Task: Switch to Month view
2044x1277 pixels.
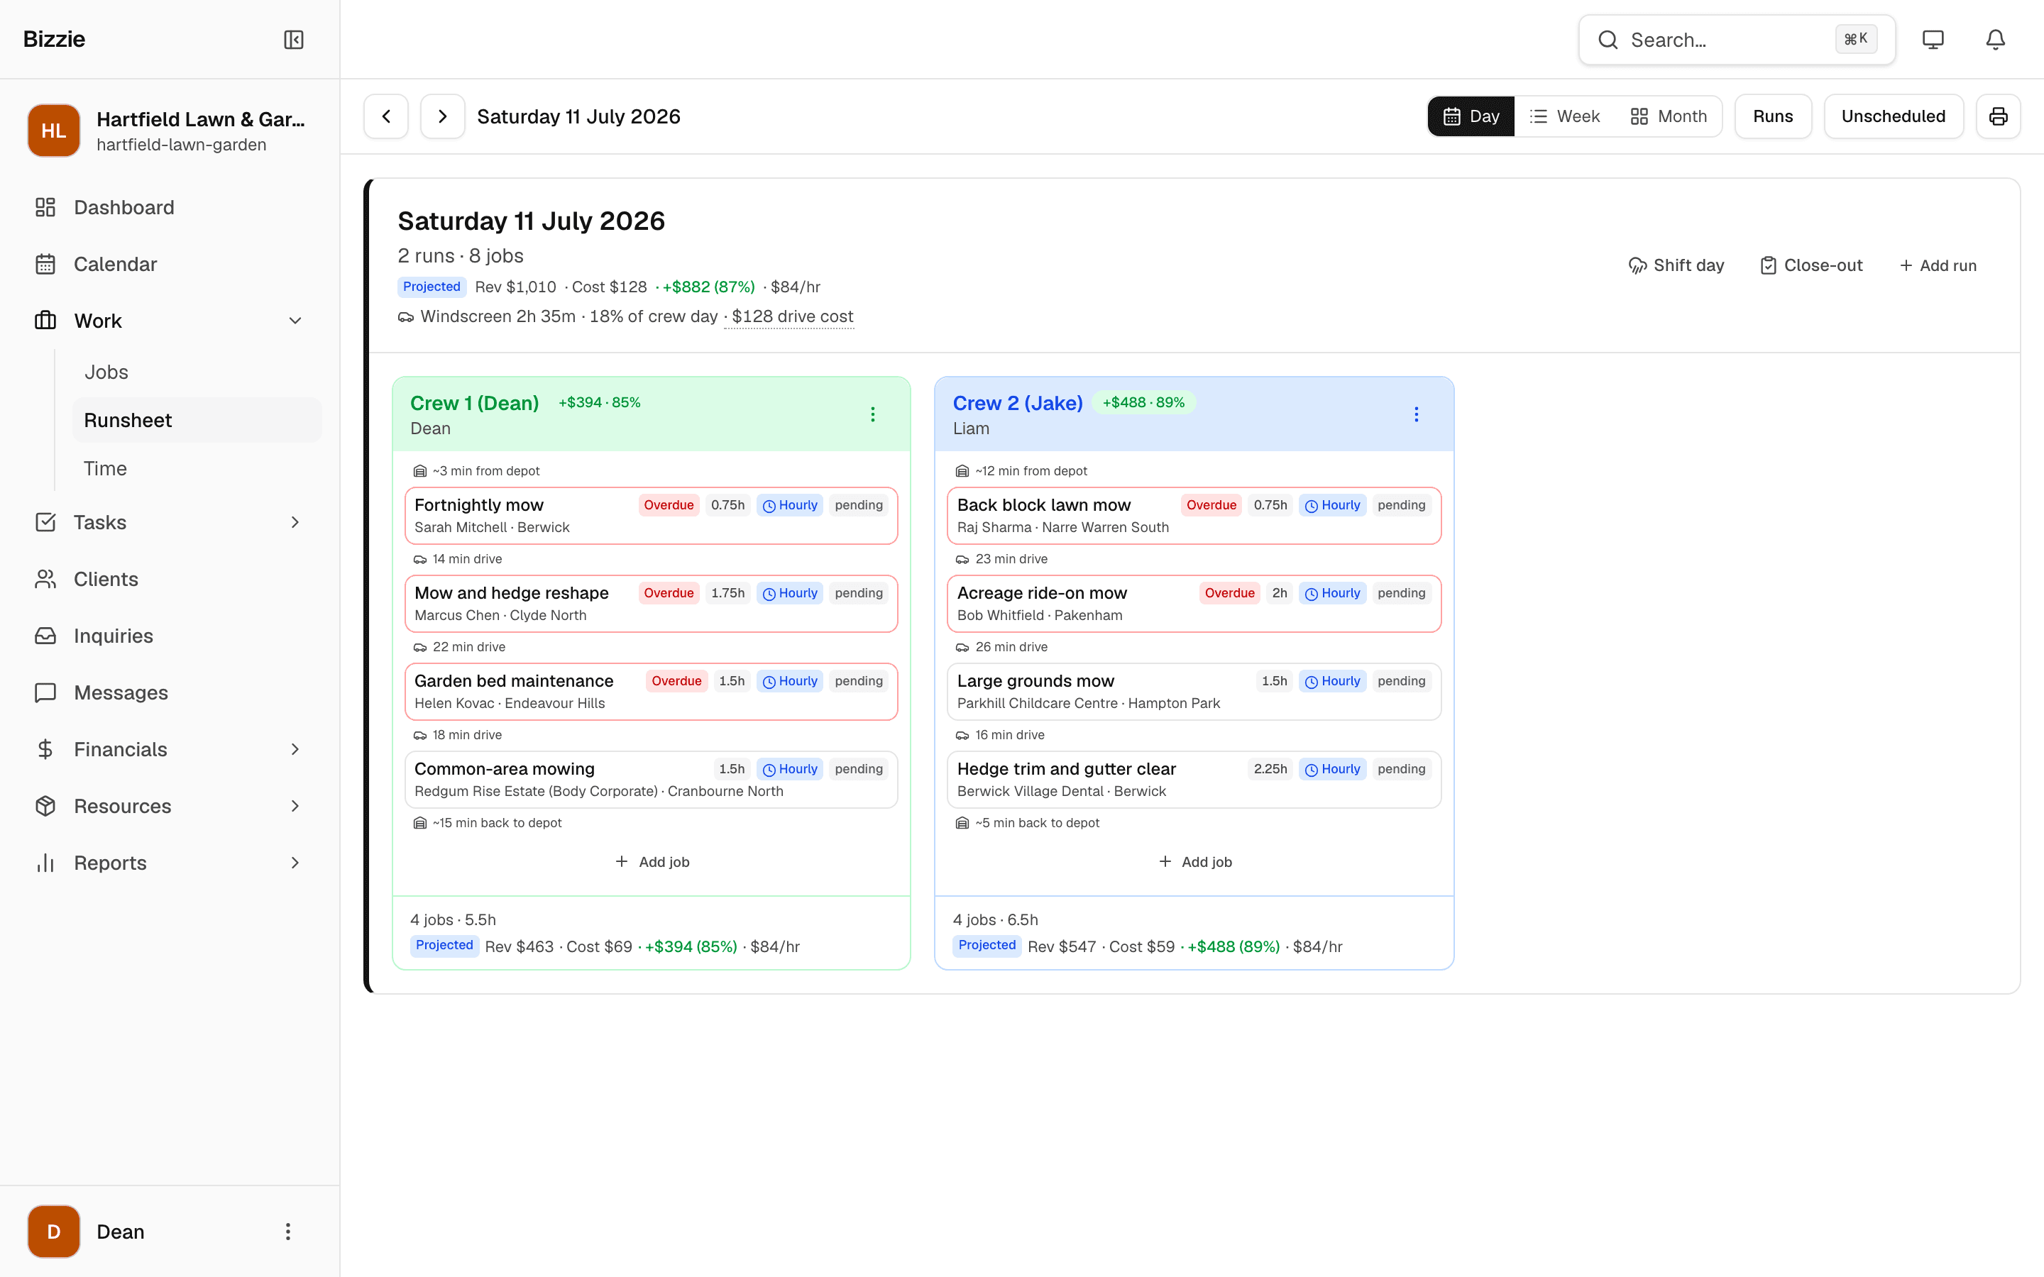Action: [x=1668, y=116]
